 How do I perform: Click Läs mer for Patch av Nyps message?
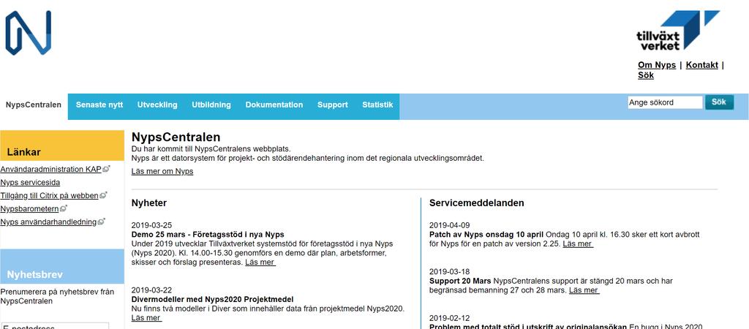578,243
